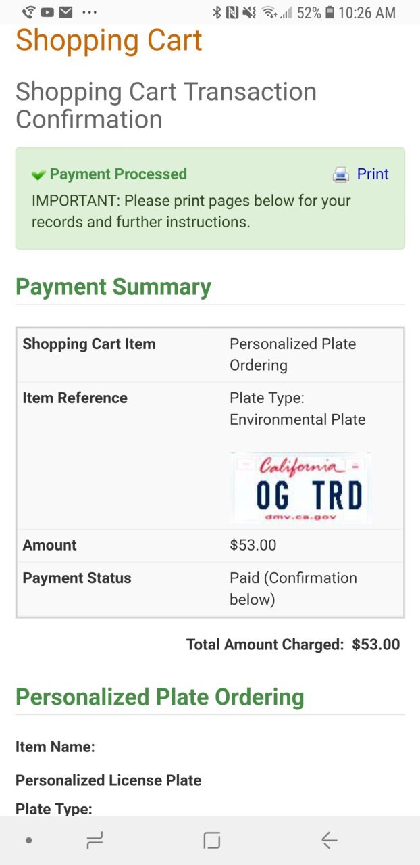The width and height of the screenshot is (420, 865).
Task: Select the Payment Summary heading
Action: pyautogui.click(x=113, y=287)
